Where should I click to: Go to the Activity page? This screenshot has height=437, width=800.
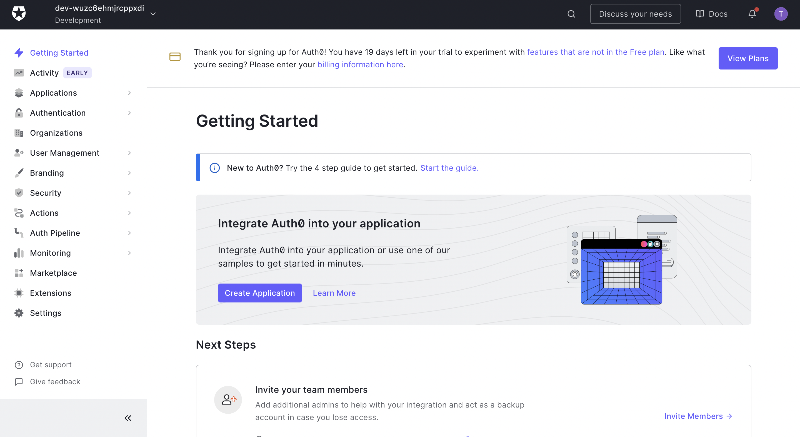44,73
